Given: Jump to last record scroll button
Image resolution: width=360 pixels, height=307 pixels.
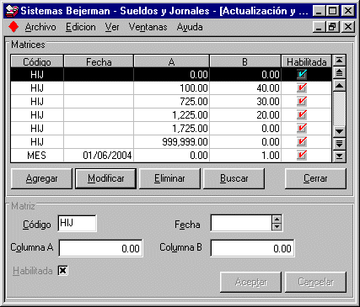Looking at the screenshot, I should (x=339, y=156).
